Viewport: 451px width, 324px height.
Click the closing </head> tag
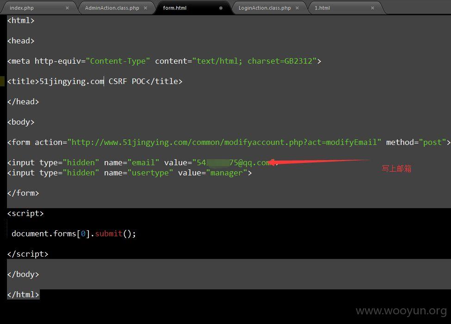tap(23, 102)
